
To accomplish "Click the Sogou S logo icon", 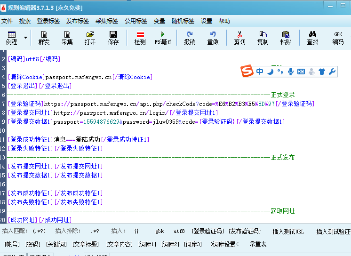I will coord(247,71).
